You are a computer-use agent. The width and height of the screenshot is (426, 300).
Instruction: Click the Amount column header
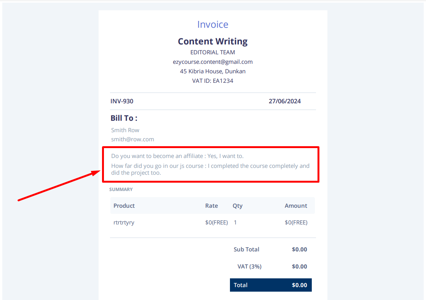pyautogui.click(x=296, y=206)
